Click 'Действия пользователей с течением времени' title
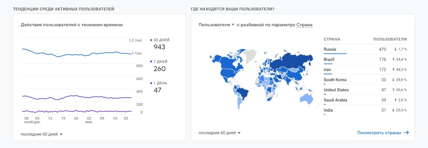The width and height of the screenshot is (428, 148). 72,25
